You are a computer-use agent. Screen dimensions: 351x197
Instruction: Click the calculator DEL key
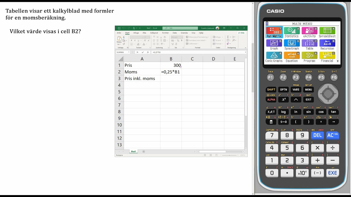(317, 135)
